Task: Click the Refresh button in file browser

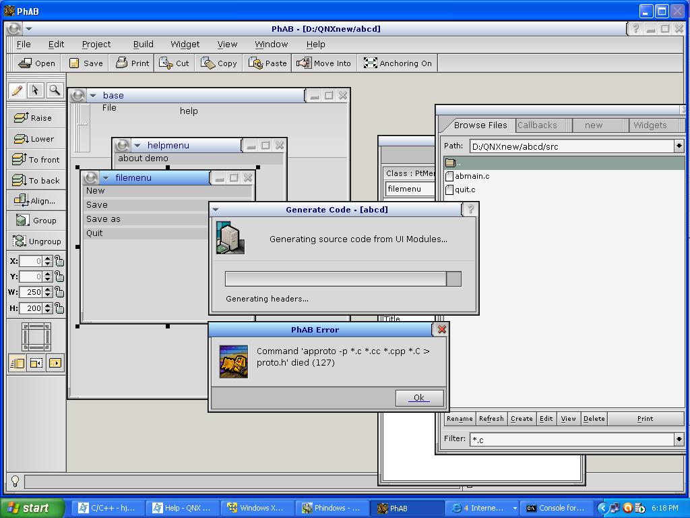Action: click(491, 419)
